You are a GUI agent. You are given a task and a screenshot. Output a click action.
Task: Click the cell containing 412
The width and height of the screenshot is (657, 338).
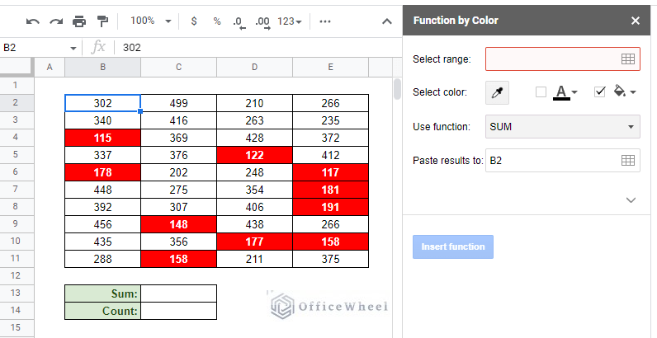[x=330, y=155]
